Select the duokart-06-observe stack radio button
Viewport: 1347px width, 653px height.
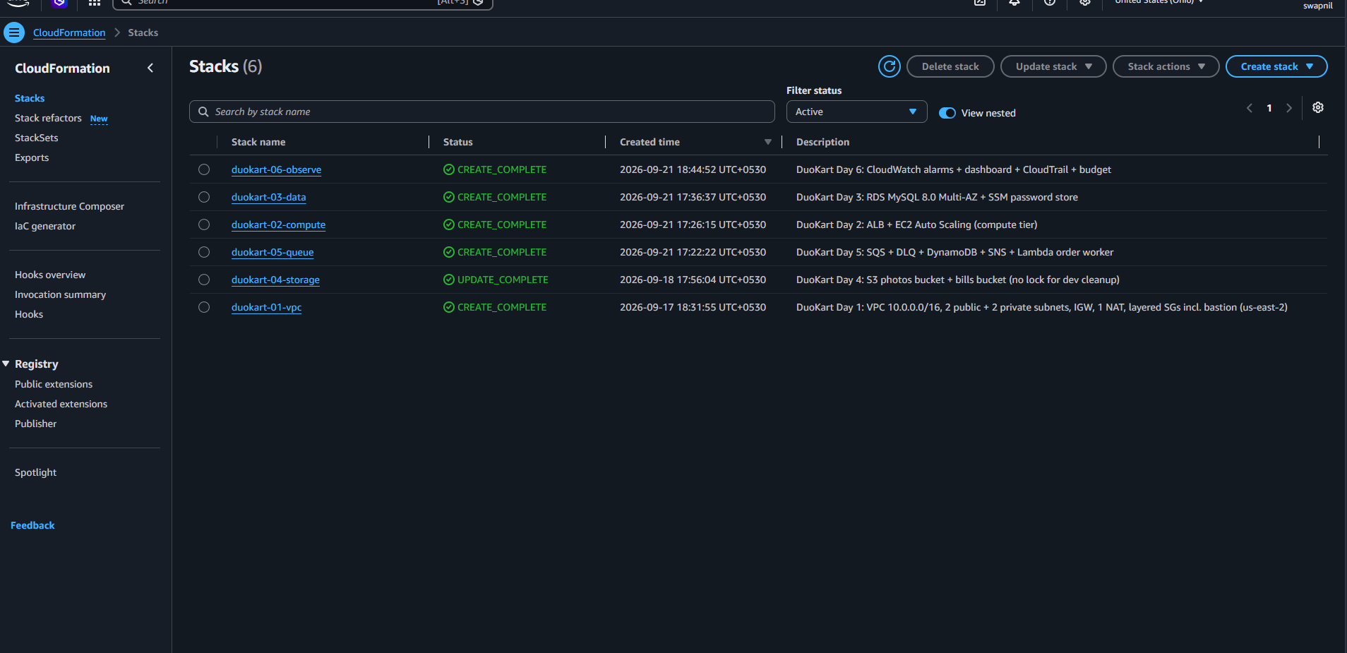pyautogui.click(x=204, y=169)
